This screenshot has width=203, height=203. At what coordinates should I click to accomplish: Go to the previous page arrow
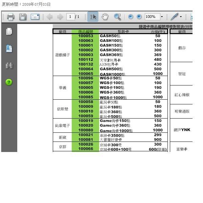49,17
